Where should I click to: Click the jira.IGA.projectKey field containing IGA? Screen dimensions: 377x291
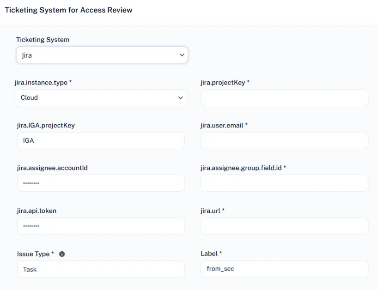tap(101, 140)
